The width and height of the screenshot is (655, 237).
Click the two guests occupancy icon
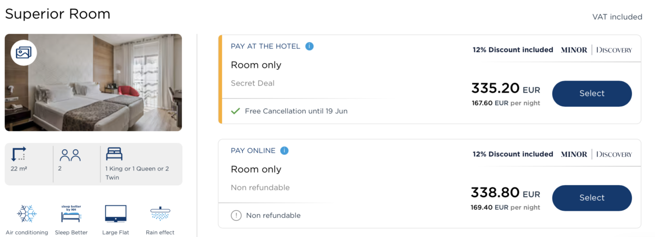pos(70,155)
